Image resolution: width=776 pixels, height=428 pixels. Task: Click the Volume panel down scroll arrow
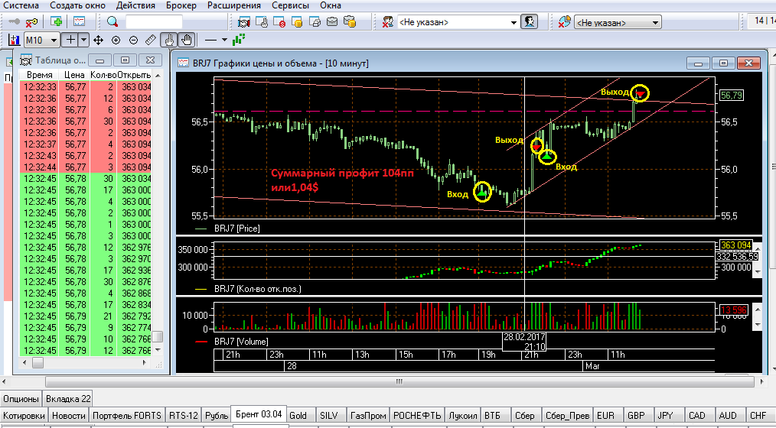[x=756, y=325]
